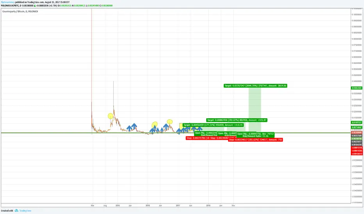The width and height of the screenshot is (364, 214).
Task: Select the Target: 0.00882450 label
Action: tap(237, 120)
